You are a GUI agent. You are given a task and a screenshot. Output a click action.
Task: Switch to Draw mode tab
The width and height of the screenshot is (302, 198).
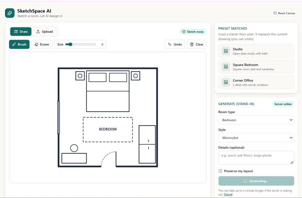[x=21, y=31]
